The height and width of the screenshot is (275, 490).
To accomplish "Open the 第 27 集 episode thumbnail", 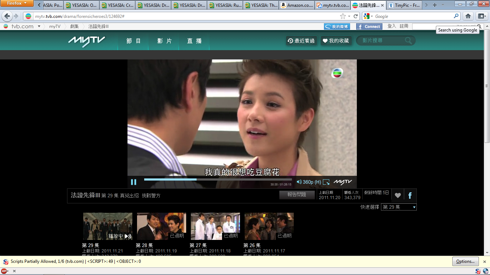I will pyautogui.click(x=215, y=226).
